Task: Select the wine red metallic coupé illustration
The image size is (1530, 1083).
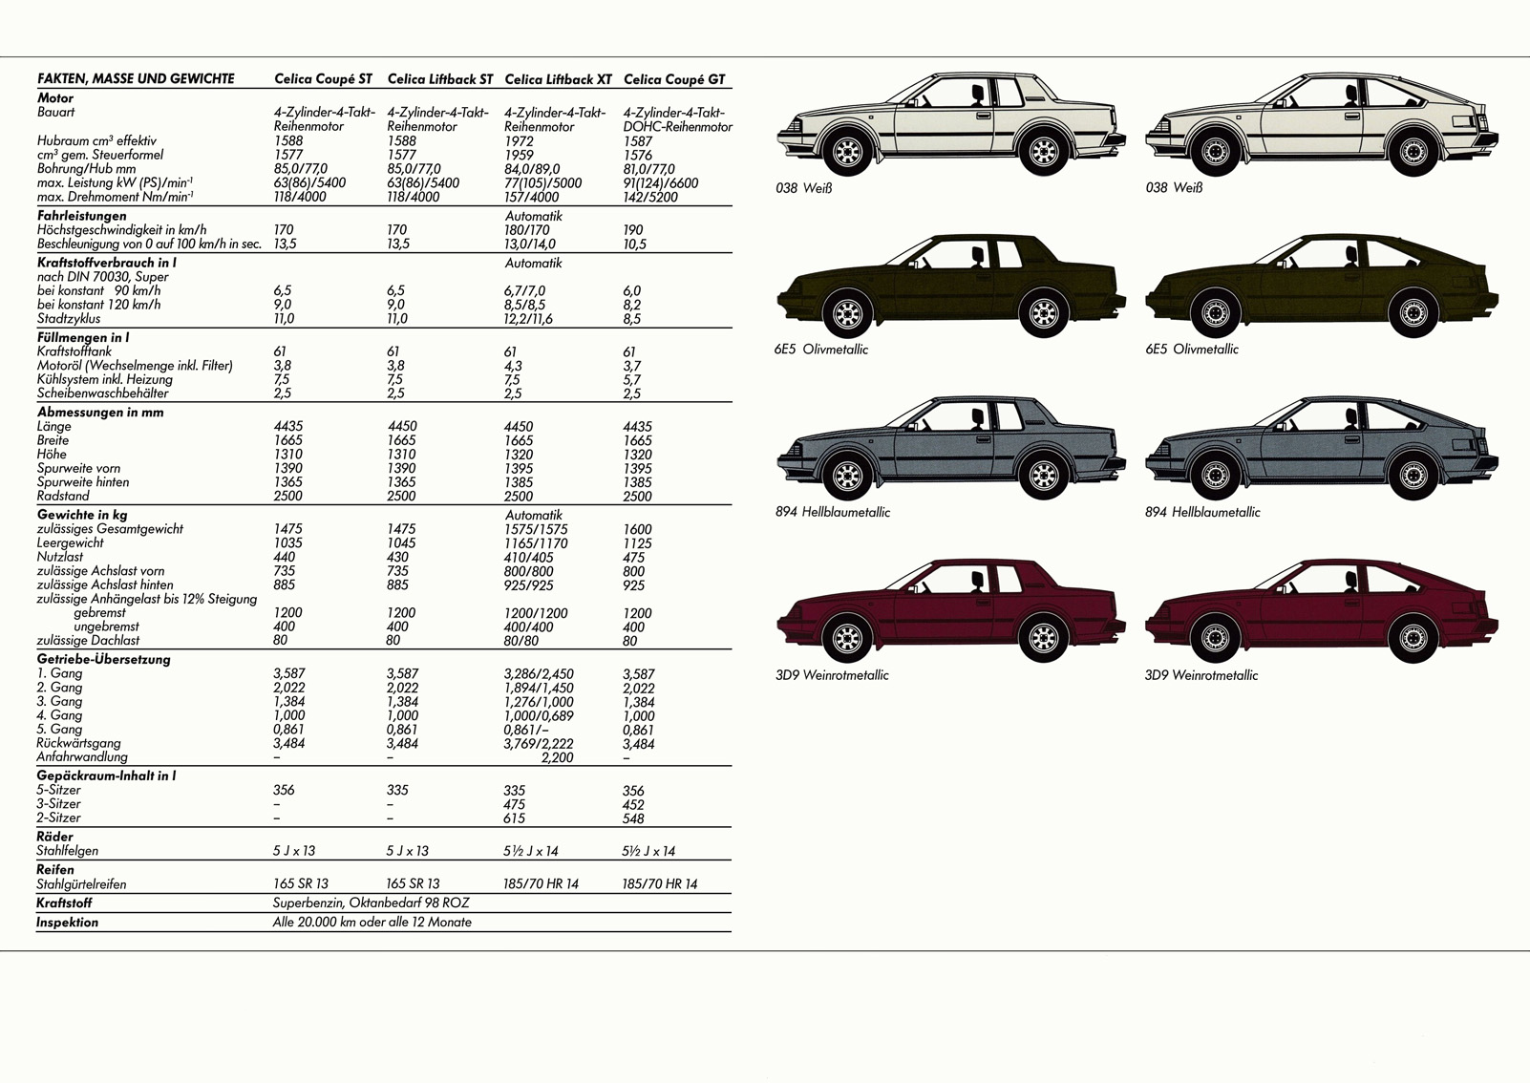Action: (951, 611)
